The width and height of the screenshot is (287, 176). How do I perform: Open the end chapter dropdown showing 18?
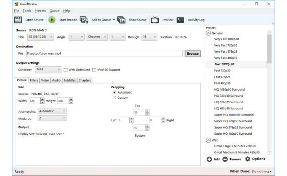(149, 37)
